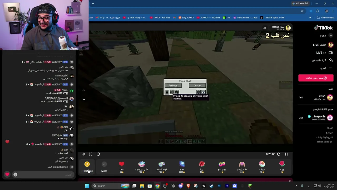
Task: Open the (50) ALKRKY Reddit bookmark
Action: 186,18
